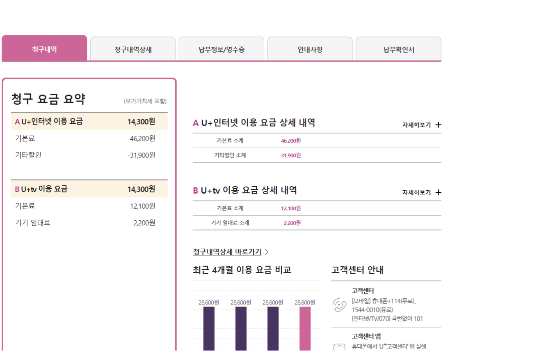
Task: Click the first dark purple chart bar
Action: tap(209, 330)
